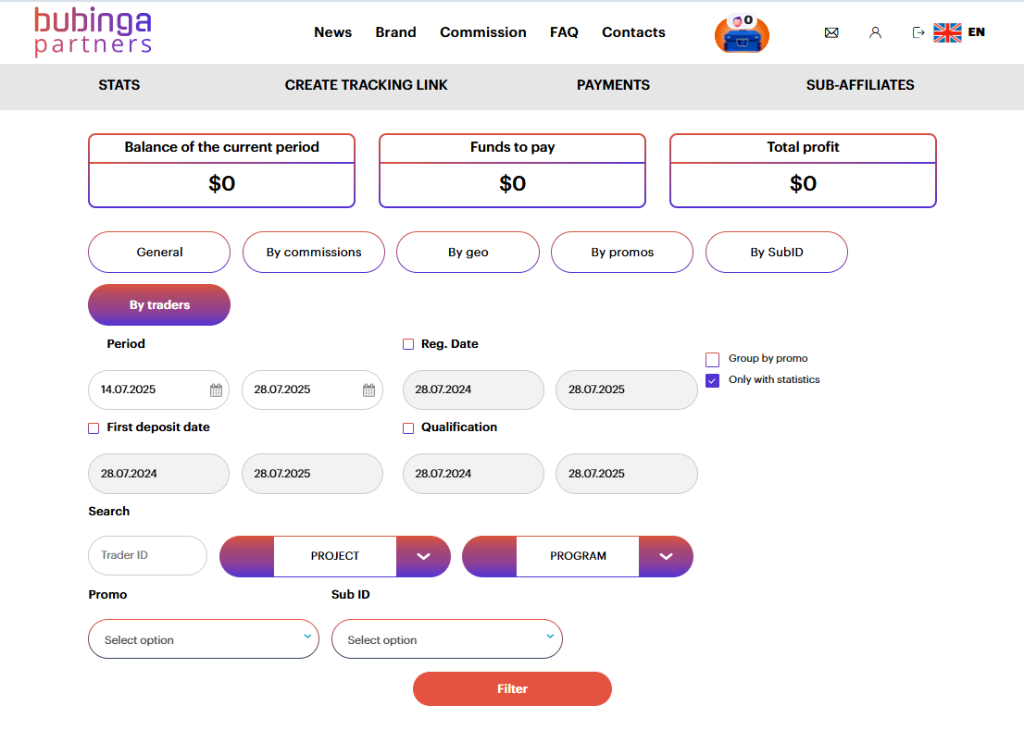The image size is (1024, 730).
Task: Open the envelope messages icon
Action: coord(831,32)
